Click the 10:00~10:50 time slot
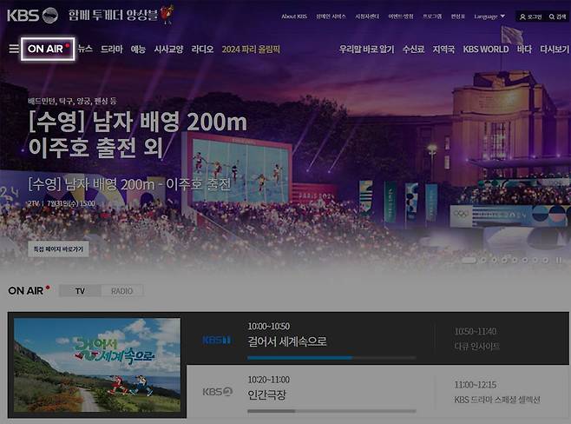The width and height of the screenshot is (571, 424). pos(269,326)
